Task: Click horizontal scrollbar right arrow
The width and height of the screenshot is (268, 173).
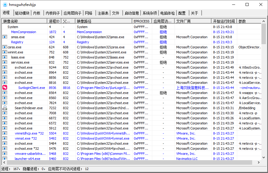Action: tap(259, 163)
